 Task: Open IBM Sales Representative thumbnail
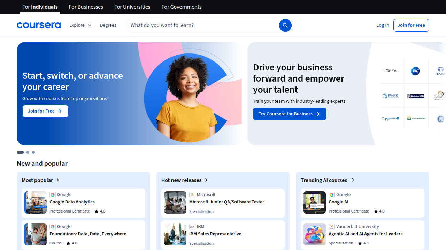[x=175, y=234]
